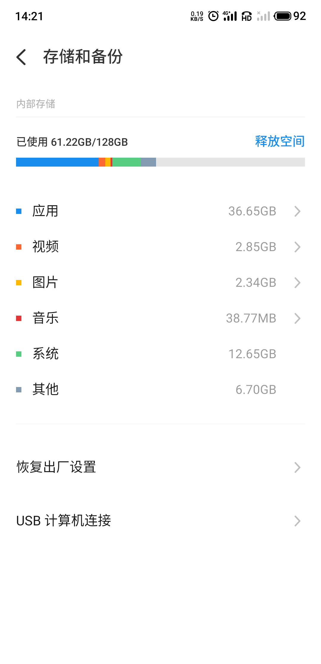Open 应用 storage details chevron

tap(297, 212)
